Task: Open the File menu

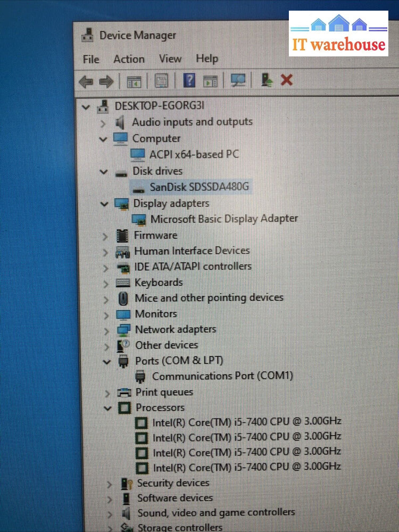Action: tap(91, 59)
